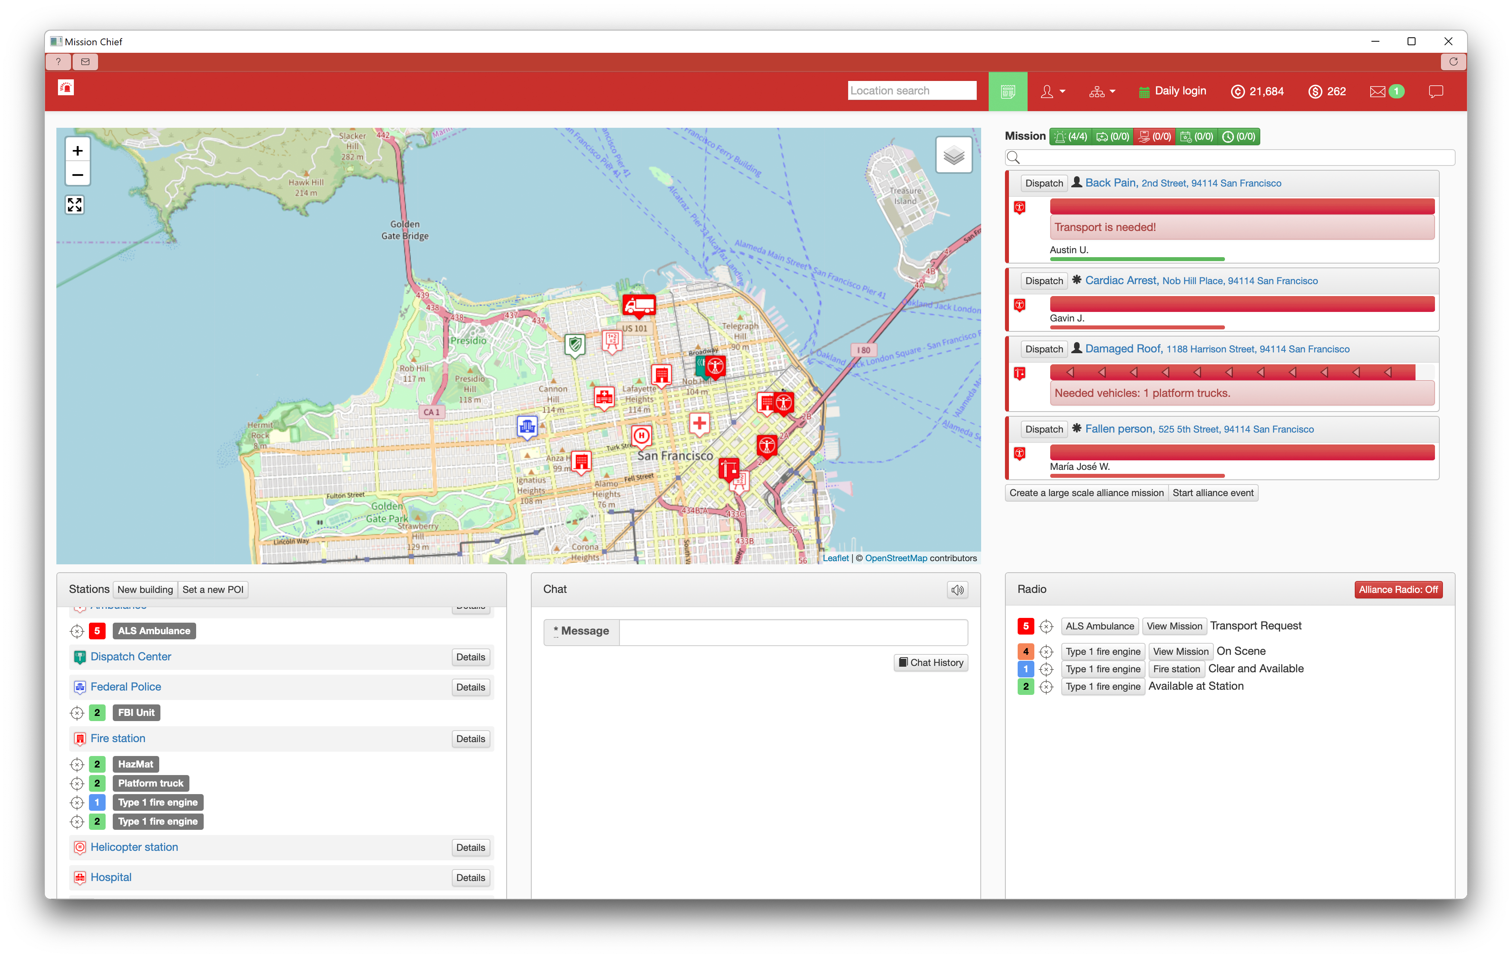Click the chat sound speaker icon
1512x958 pixels.
pos(957,589)
